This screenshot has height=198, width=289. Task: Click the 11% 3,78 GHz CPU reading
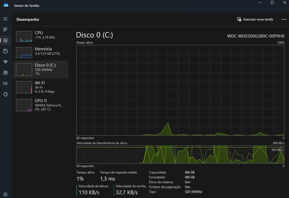tap(45, 37)
